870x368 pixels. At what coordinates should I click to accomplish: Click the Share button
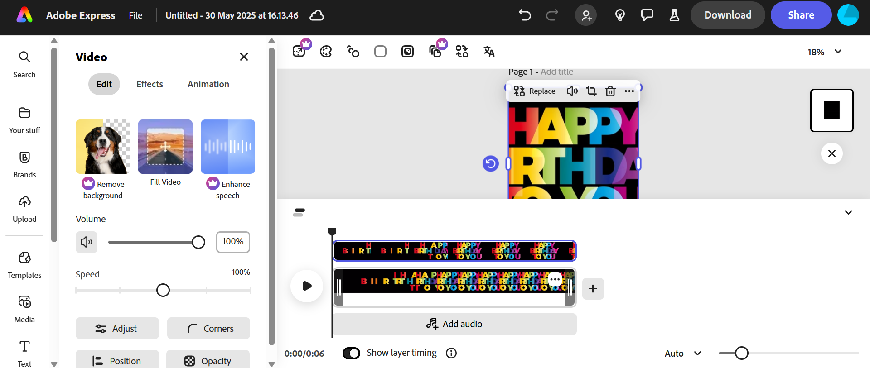tap(801, 15)
